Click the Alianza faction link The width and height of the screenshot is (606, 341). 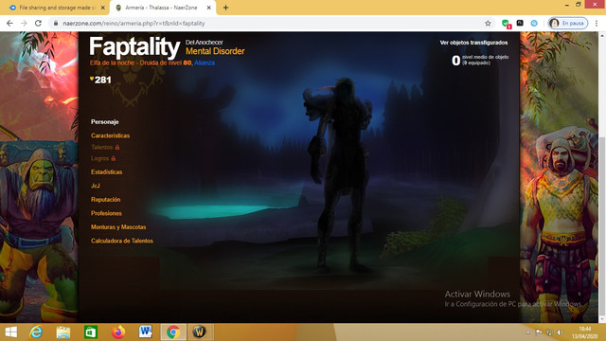[x=205, y=63]
